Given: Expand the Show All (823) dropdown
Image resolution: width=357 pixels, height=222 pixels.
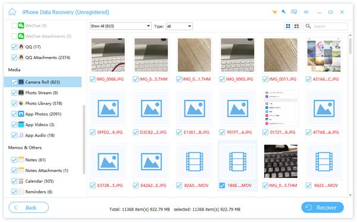Looking at the screenshot, I should click(x=120, y=26).
